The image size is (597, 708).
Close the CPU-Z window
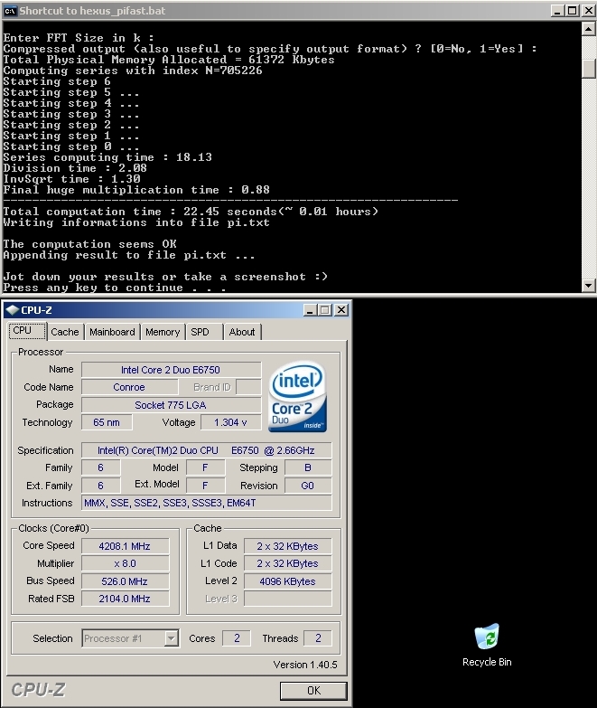tap(341, 310)
